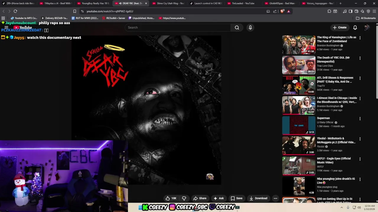Like the video with 10K likes
The image size is (378, 212).
[171, 198]
